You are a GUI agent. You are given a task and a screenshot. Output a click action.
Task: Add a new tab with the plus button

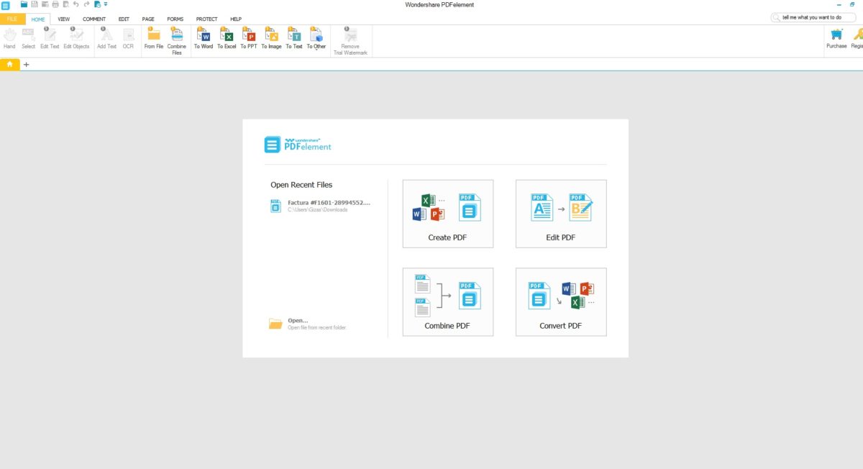27,64
